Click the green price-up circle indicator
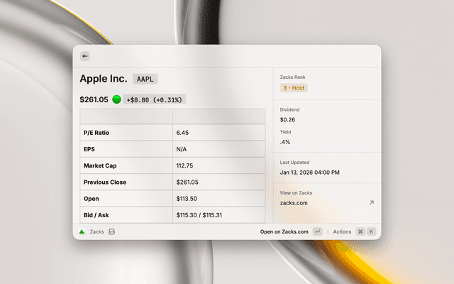The image size is (454, 284). (x=116, y=99)
